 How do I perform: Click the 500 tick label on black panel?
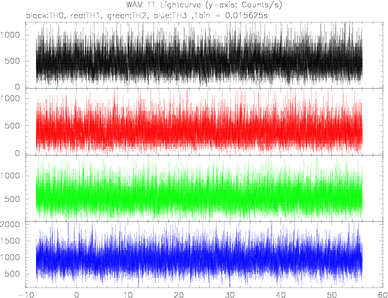pos(12,61)
